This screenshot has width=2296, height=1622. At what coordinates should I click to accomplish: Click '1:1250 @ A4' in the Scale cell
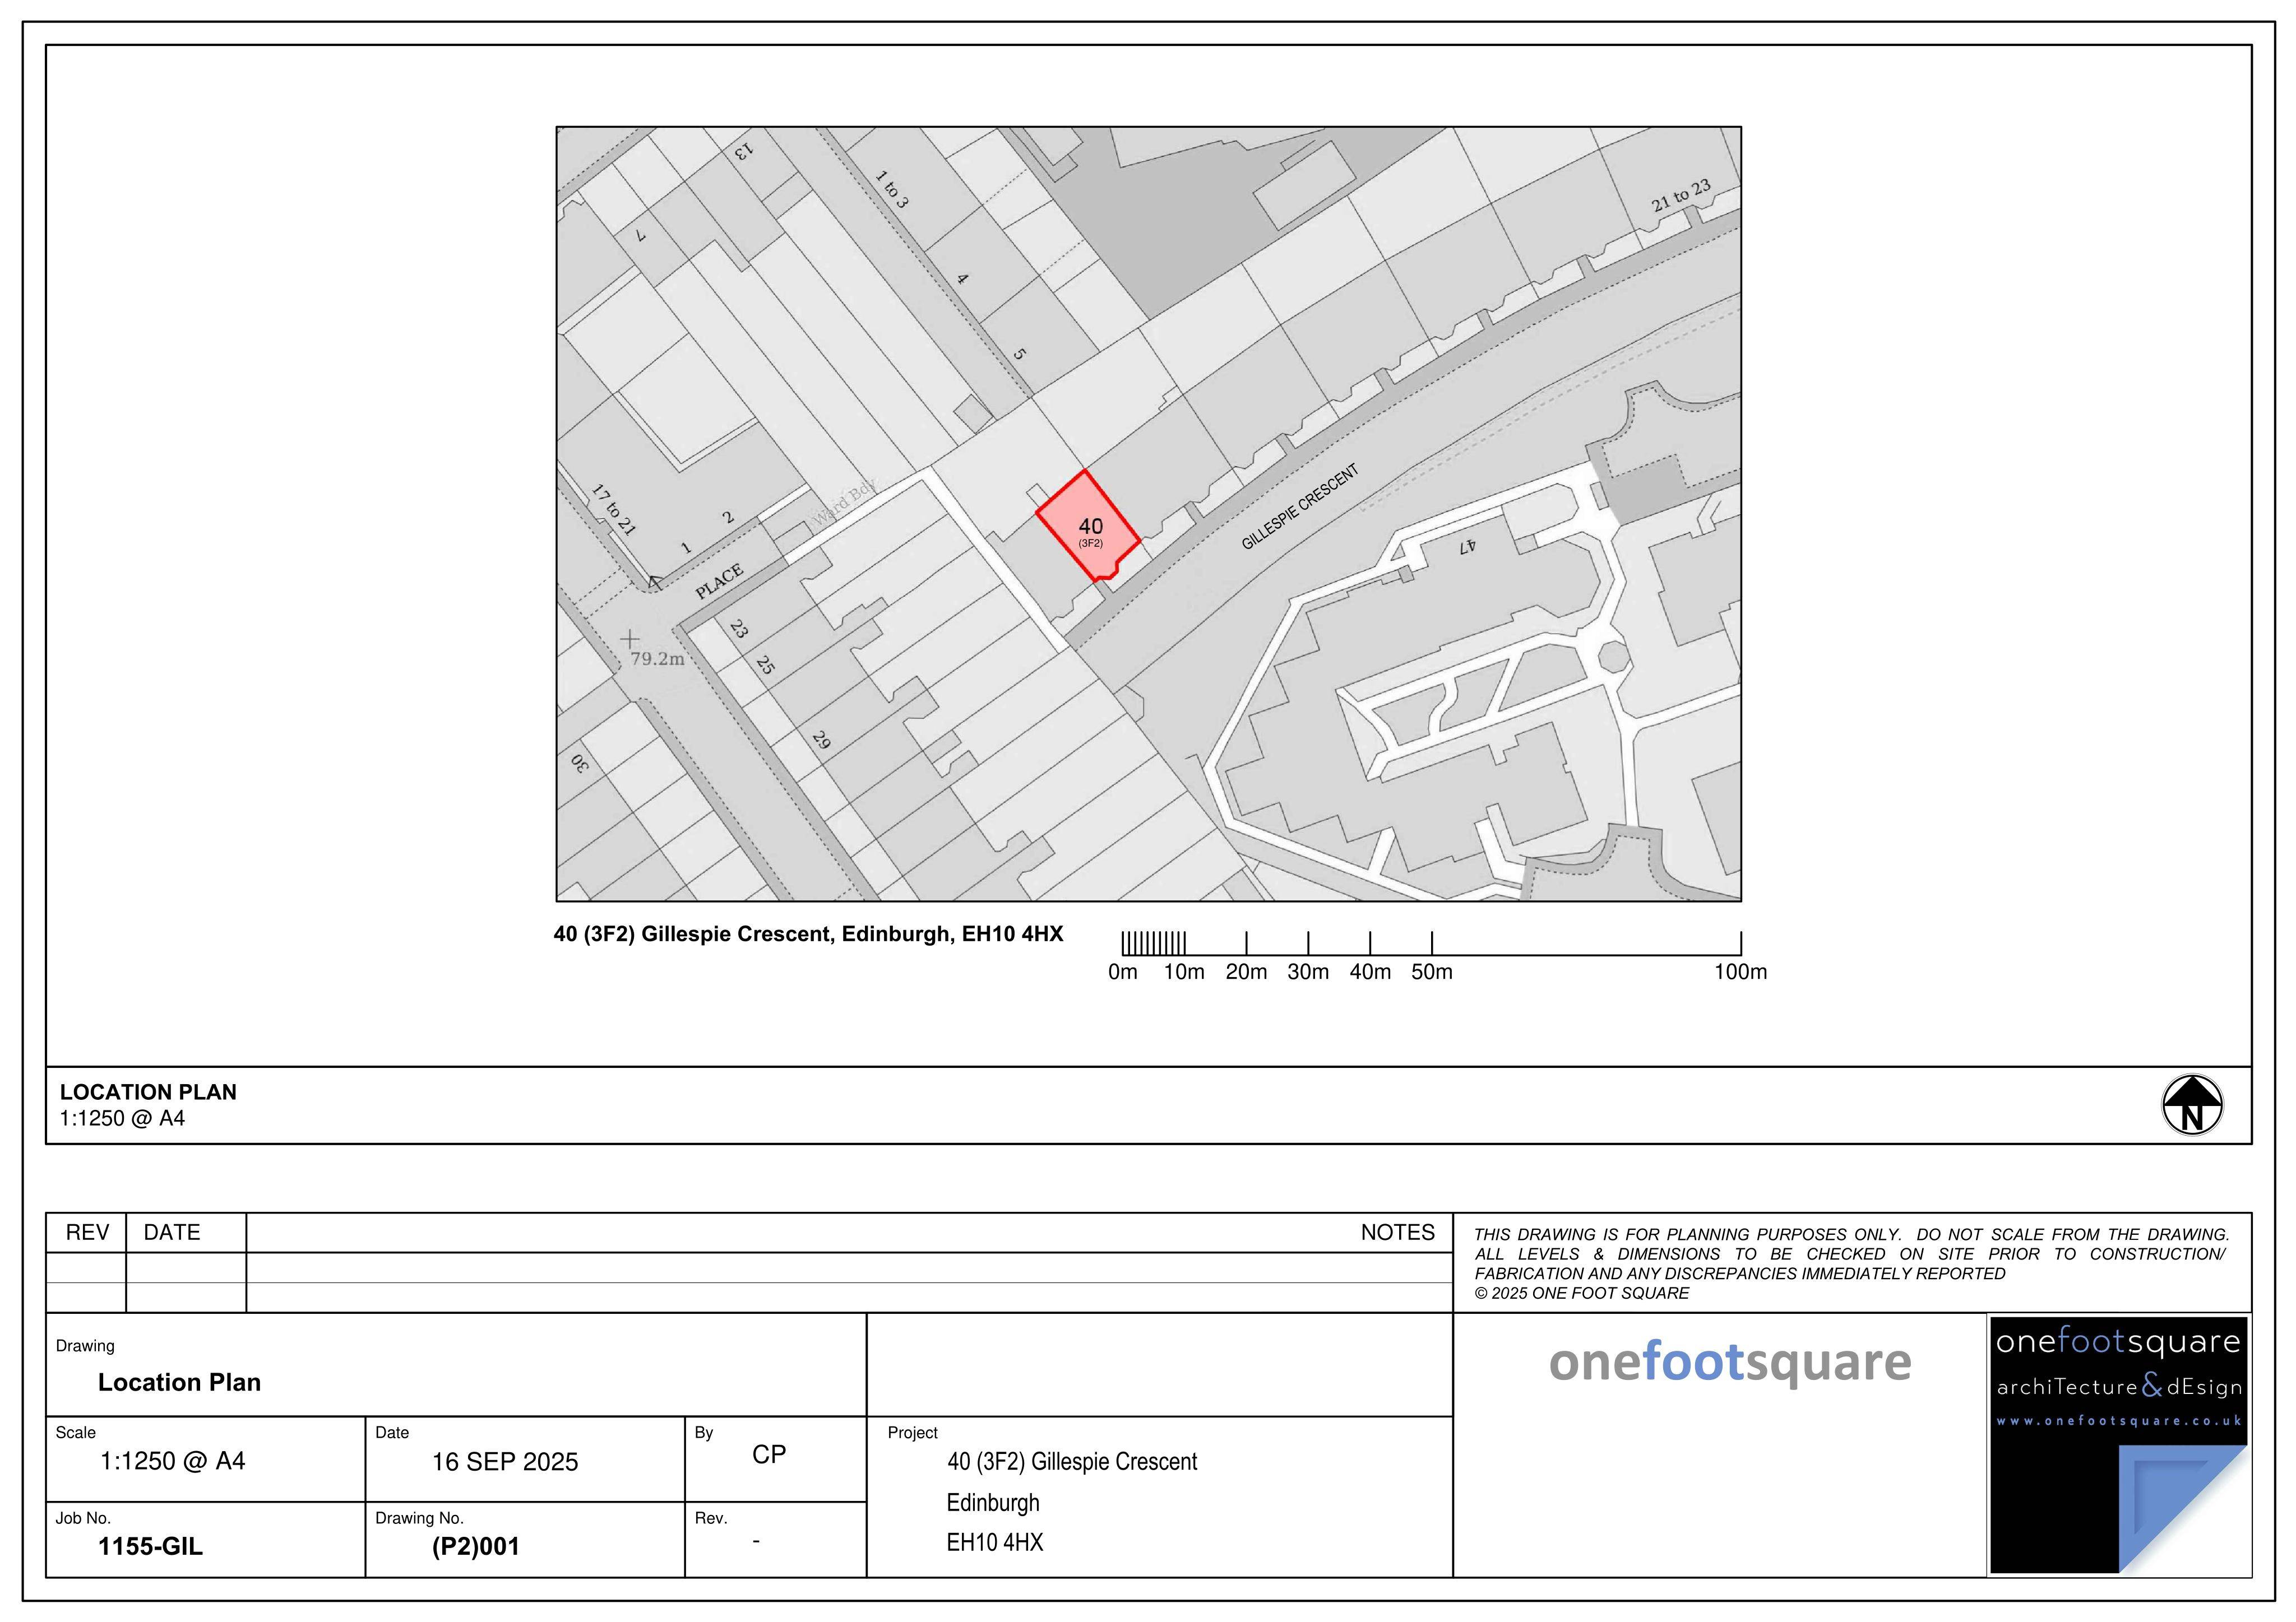tap(172, 1461)
